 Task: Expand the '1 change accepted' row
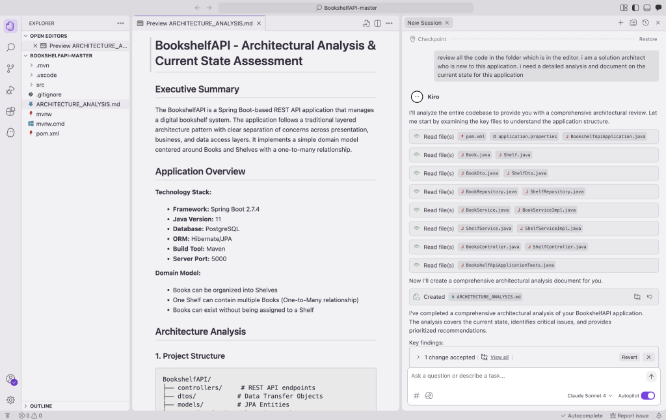coord(418,357)
